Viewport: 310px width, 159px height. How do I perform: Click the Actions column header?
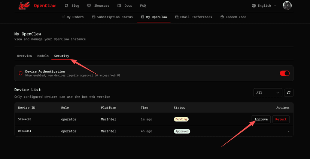[283, 108]
